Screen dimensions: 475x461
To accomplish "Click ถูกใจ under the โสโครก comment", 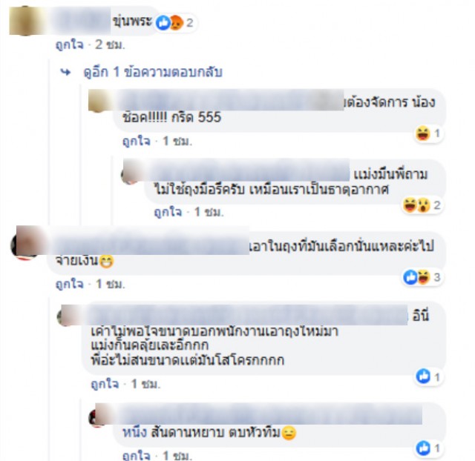I will click(105, 384).
